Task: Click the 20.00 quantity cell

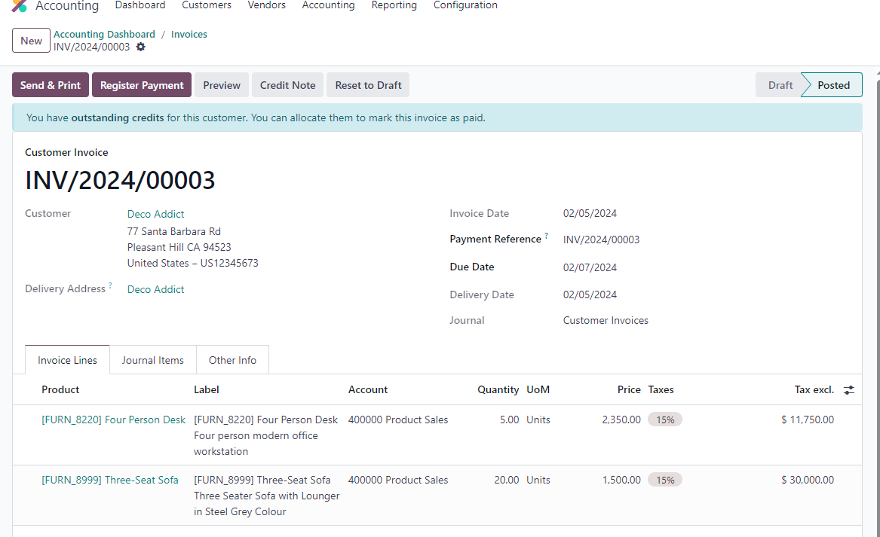Action: (x=506, y=480)
